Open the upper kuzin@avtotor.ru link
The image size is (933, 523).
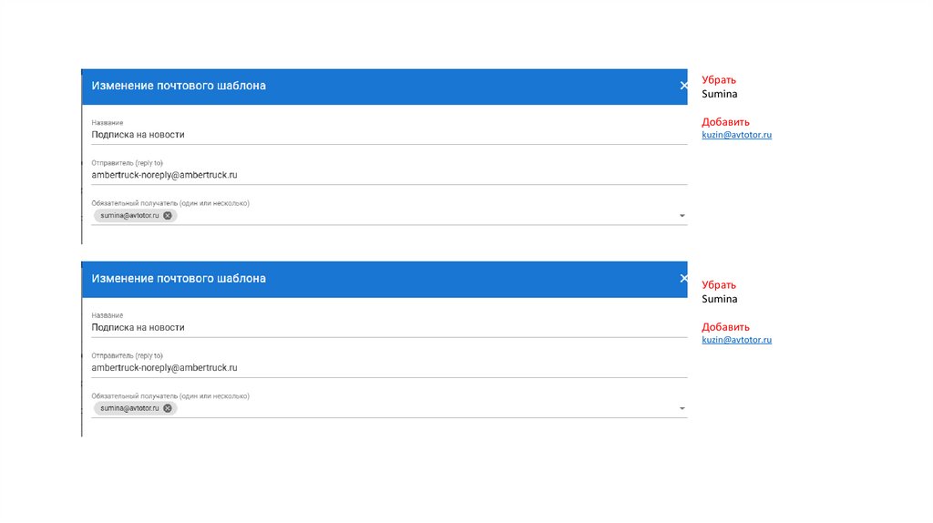736,135
